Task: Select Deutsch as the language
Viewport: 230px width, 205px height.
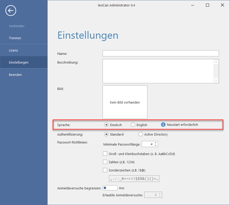Action: coord(106,125)
